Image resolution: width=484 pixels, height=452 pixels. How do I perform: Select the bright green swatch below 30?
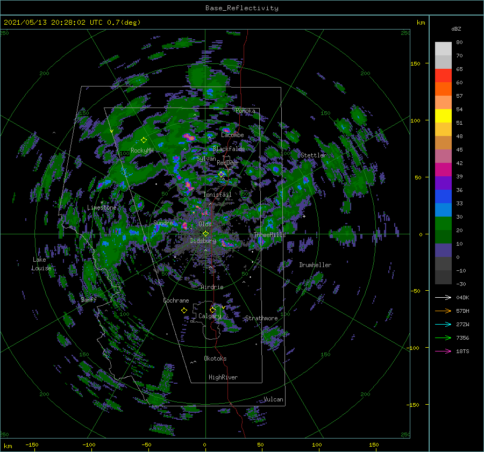[x=443, y=224]
